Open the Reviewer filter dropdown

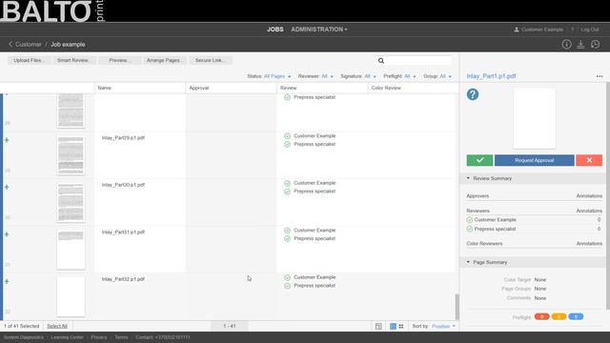coord(327,76)
